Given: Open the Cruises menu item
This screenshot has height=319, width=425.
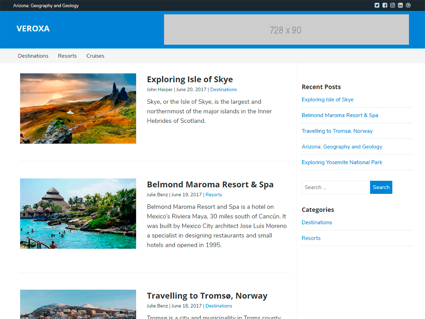Looking at the screenshot, I should (95, 56).
